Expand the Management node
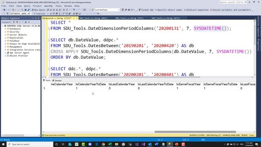This screenshot has height=147, width=261. 5,47
